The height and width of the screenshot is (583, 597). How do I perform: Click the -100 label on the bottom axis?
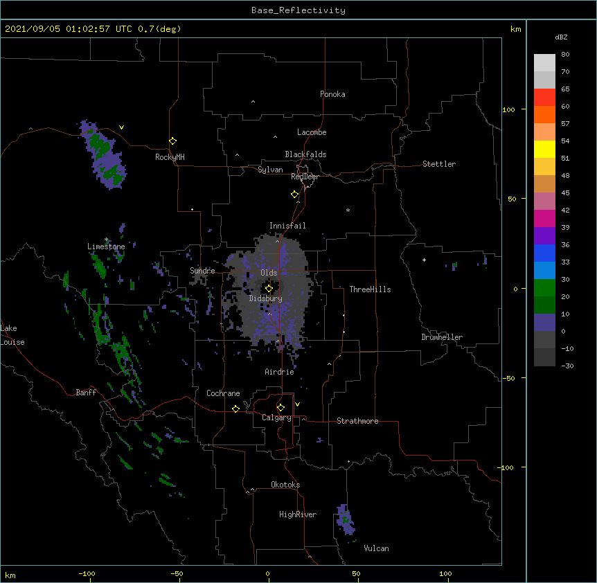[87, 573]
